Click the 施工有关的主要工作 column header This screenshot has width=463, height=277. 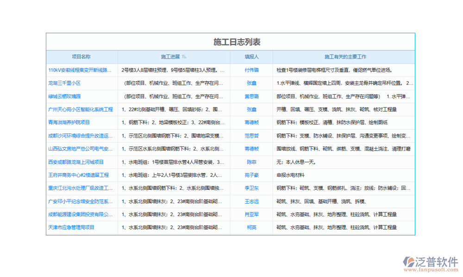345,57
